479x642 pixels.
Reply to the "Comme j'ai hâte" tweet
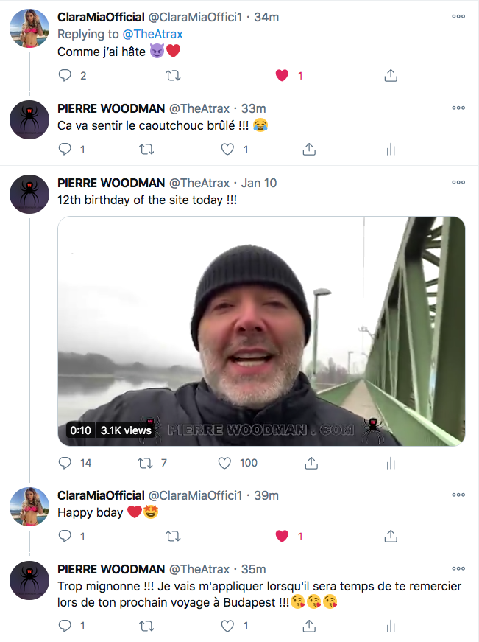[x=65, y=75]
